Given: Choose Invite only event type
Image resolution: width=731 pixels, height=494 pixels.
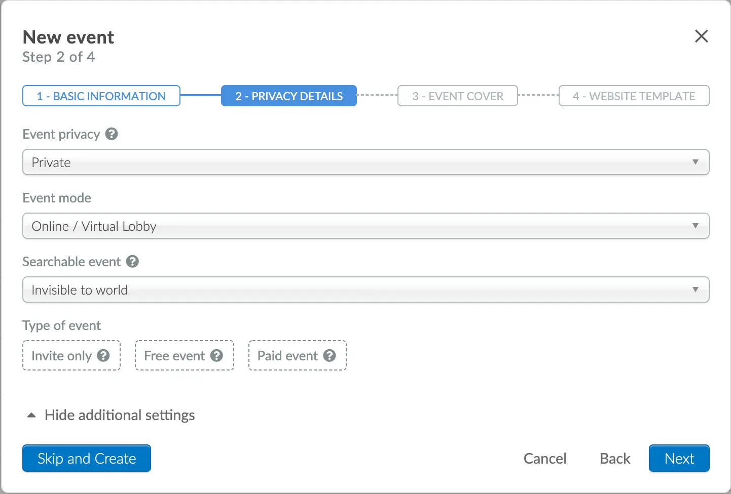Looking at the screenshot, I should pos(71,355).
